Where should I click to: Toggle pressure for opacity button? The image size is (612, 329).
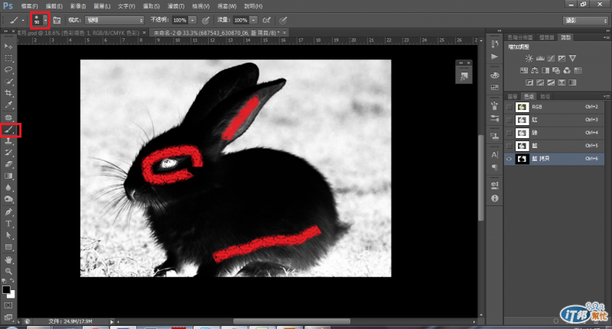coord(206,21)
